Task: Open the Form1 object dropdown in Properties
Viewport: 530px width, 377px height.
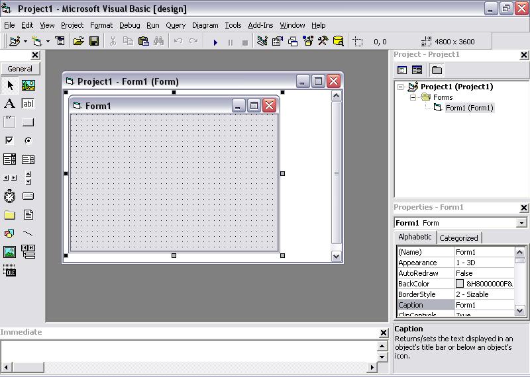Action: click(x=521, y=223)
